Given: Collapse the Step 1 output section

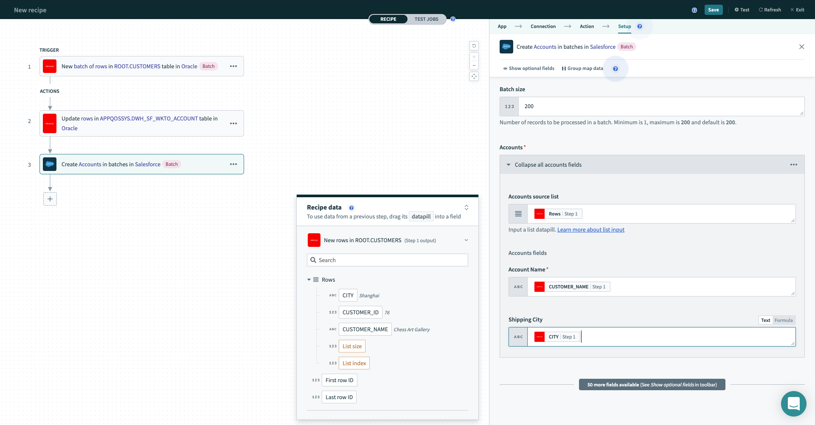Looking at the screenshot, I should coord(466,240).
